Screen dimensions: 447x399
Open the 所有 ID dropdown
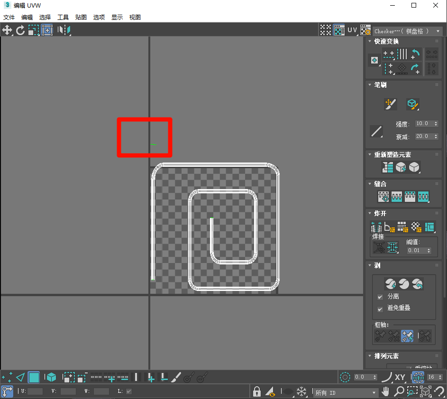click(x=346, y=393)
